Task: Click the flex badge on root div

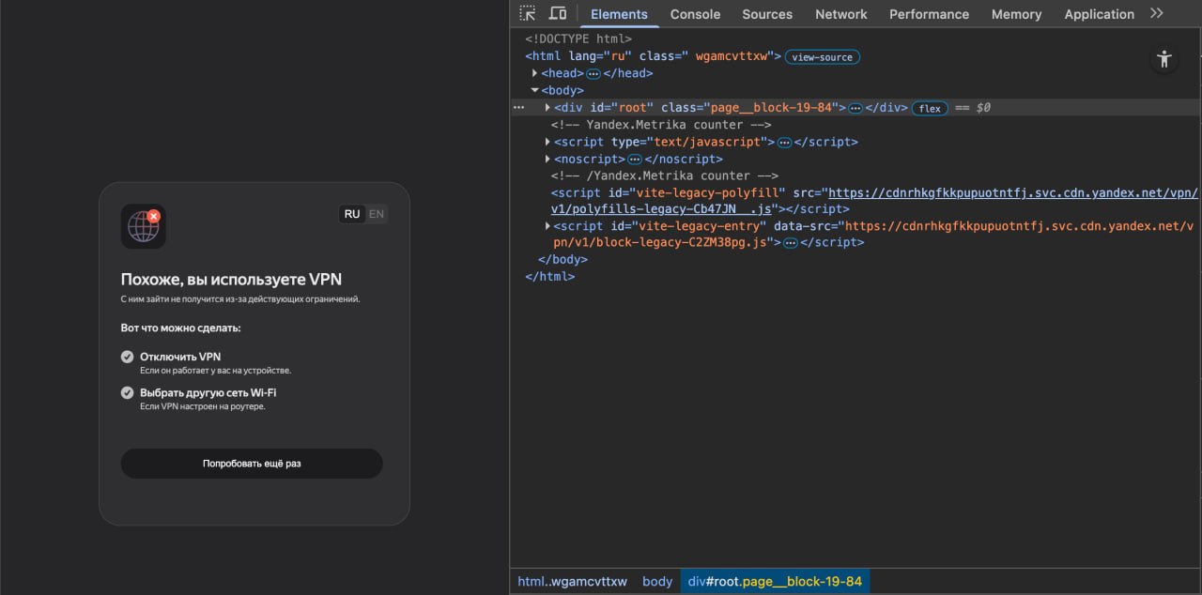Action: pos(929,108)
